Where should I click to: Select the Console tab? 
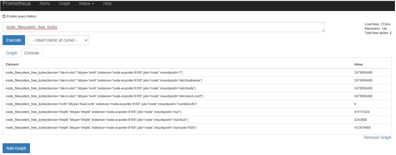point(32,53)
